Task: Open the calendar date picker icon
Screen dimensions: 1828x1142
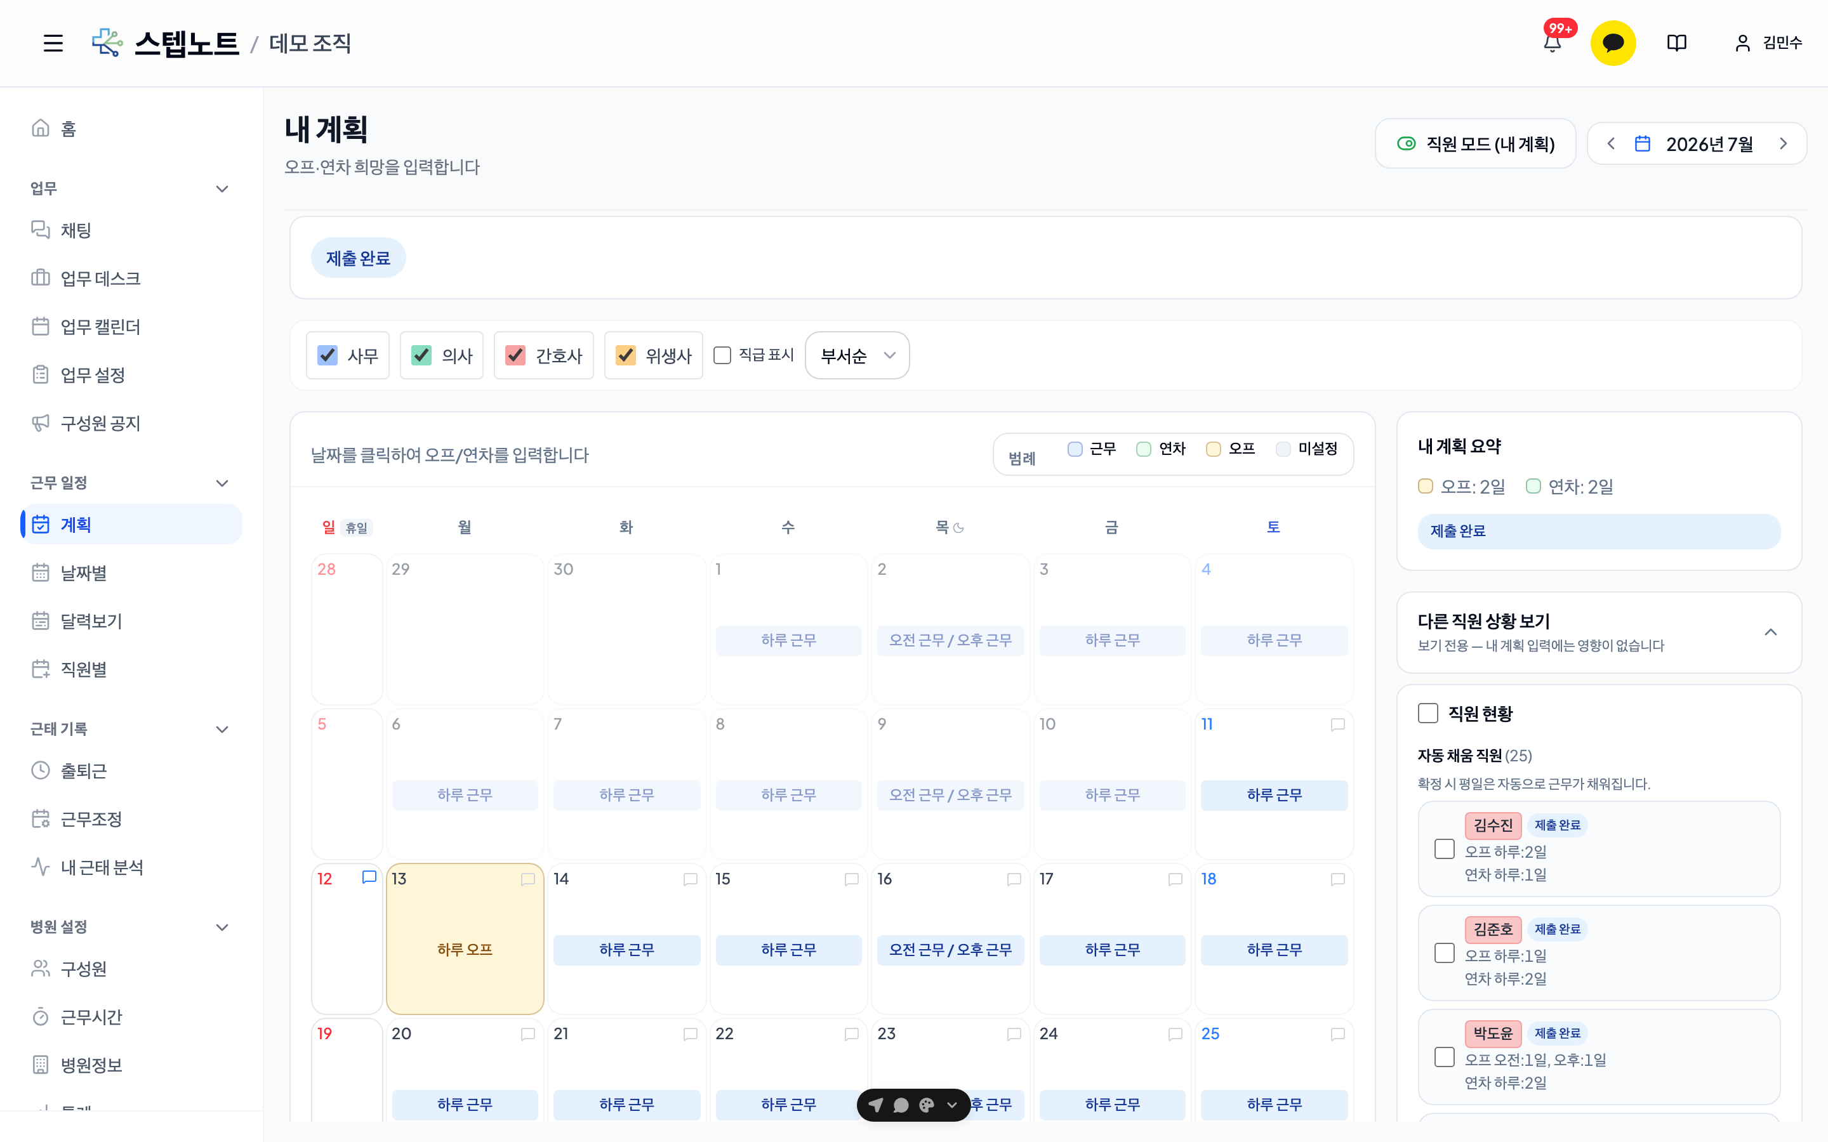Action: (1642, 143)
